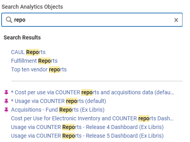The width and height of the screenshot is (190, 142).
Task: Unpin Acquisitions - Fund Reports (Ex Libris)
Action: [6, 110]
